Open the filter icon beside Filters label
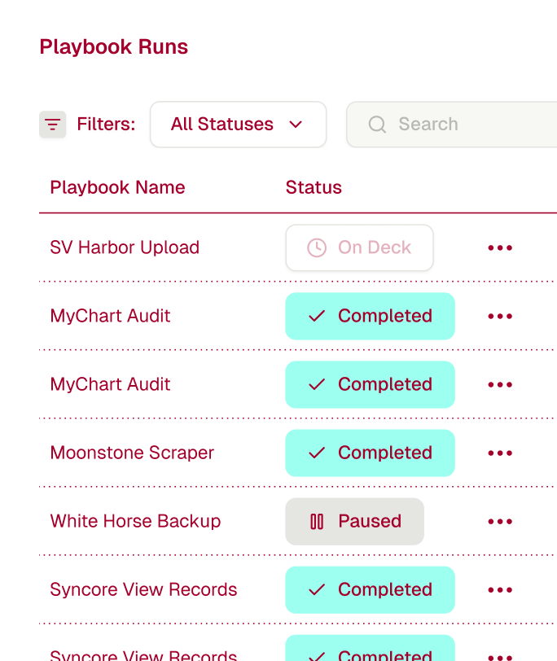The width and height of the screenshot is (557, 661). [x=52, y=124]
